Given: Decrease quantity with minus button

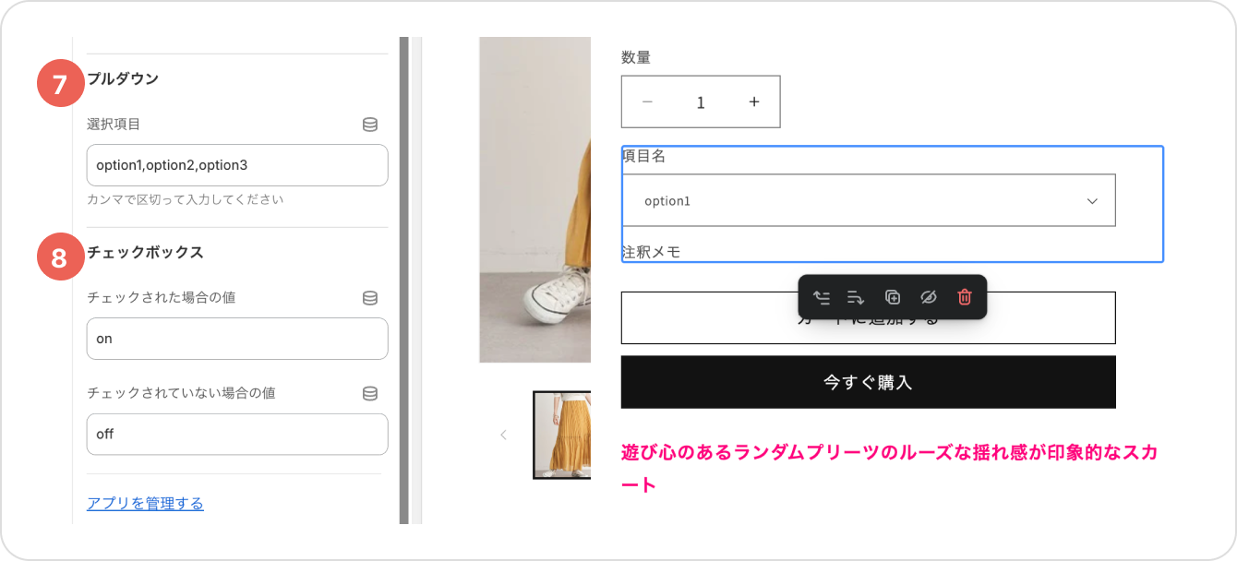Looking at the screenshot, I should tap(647, 101).
